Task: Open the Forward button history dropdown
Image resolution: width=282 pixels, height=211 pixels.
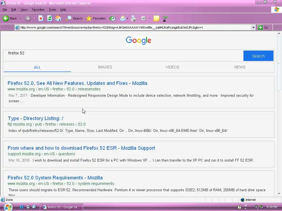Action: 34,18
